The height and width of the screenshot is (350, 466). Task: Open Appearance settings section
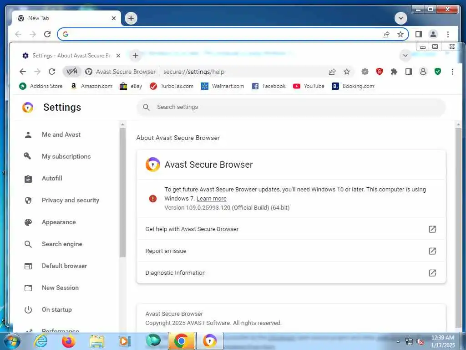[59, 222]
